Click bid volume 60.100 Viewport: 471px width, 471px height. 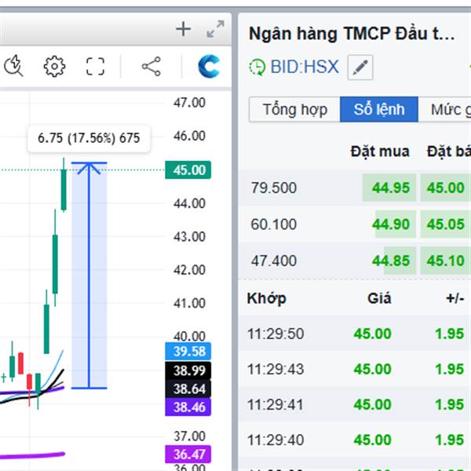pos(274,225)
